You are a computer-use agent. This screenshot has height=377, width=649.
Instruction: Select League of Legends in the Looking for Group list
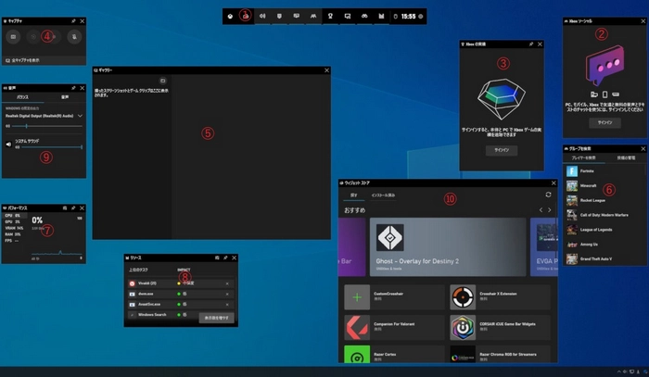[604, 230]
